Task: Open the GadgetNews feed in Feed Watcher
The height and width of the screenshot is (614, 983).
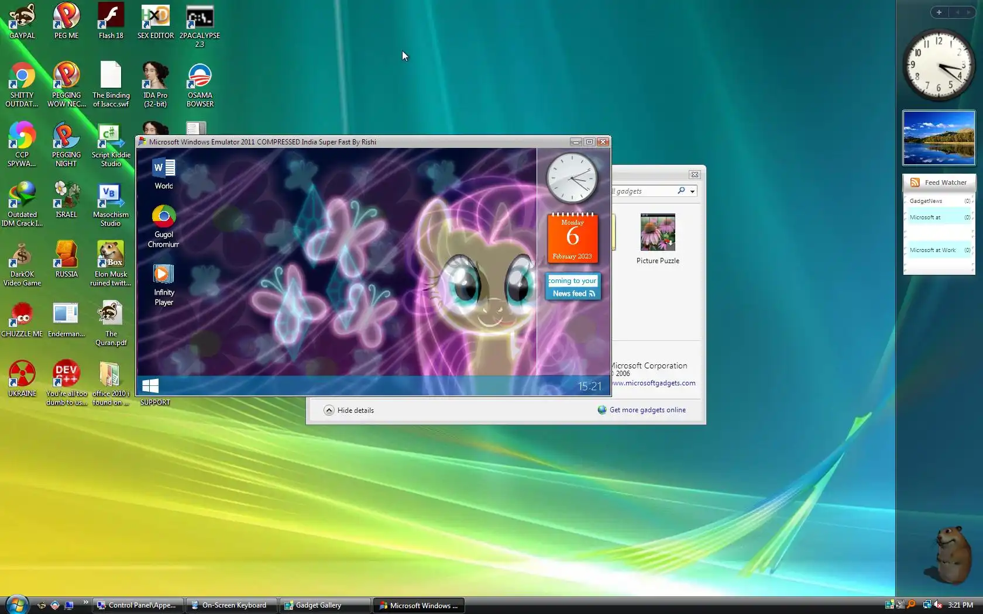Action: tap(939, 201)
